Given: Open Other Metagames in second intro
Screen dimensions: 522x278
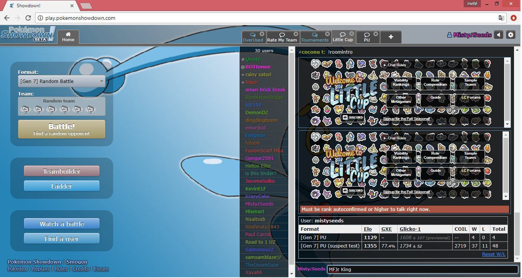Looking at the screenshot, I should coord(401,173).
